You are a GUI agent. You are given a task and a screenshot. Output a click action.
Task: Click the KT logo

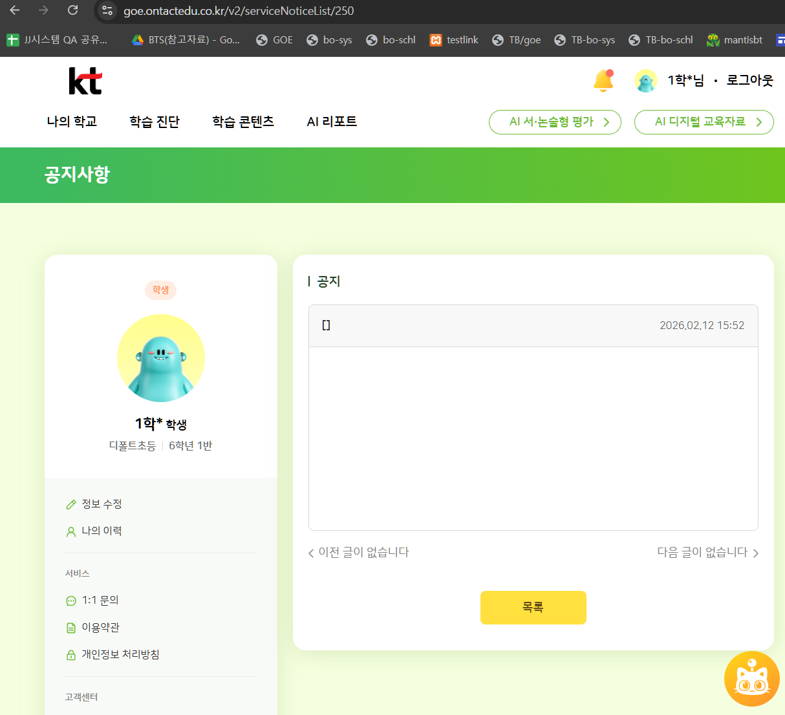(x=85, y=81)
